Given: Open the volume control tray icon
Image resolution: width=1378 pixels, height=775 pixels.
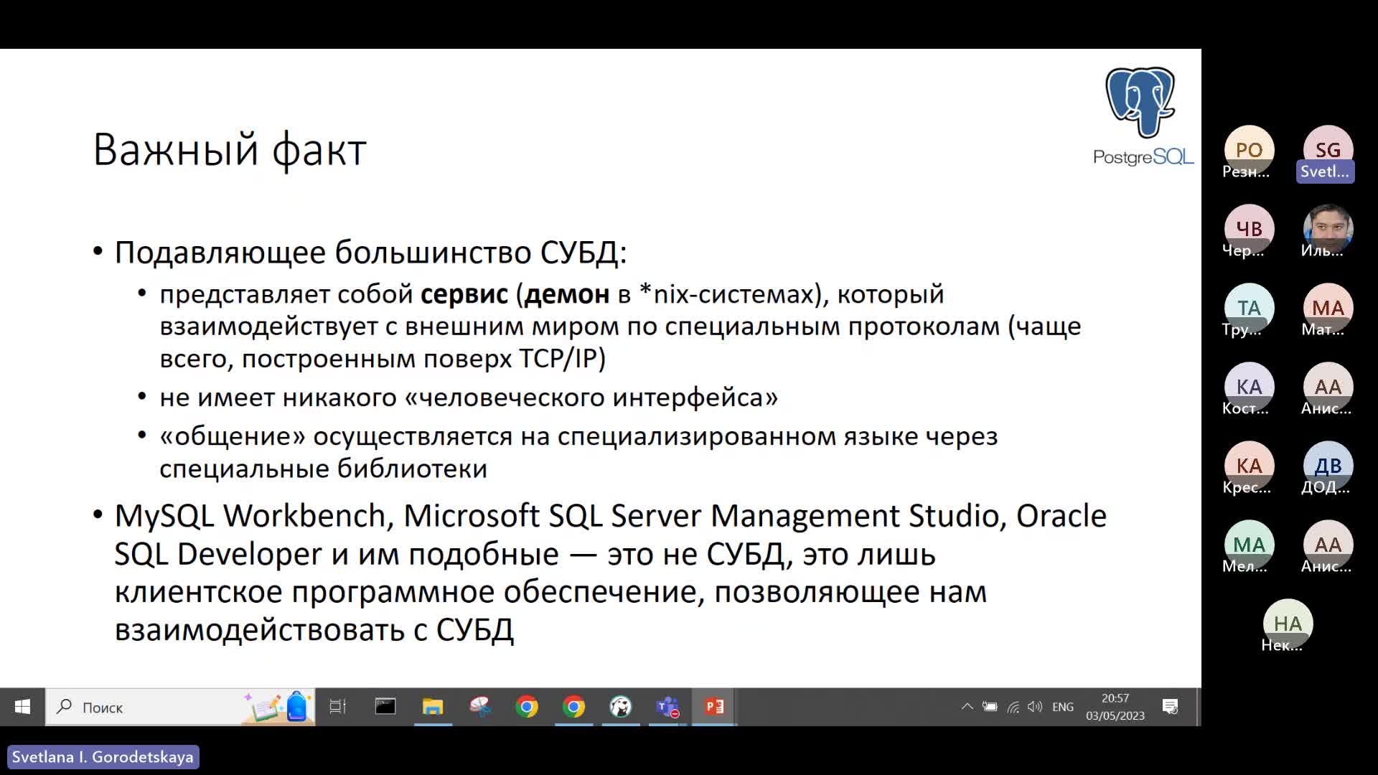Looking at the screenshot, I should [x=1034, y=707].
